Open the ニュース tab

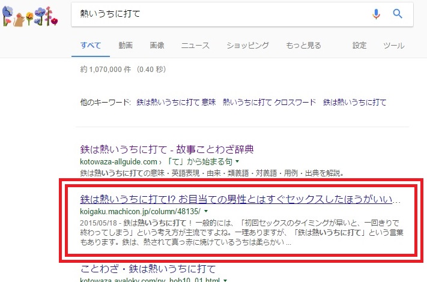196,45
